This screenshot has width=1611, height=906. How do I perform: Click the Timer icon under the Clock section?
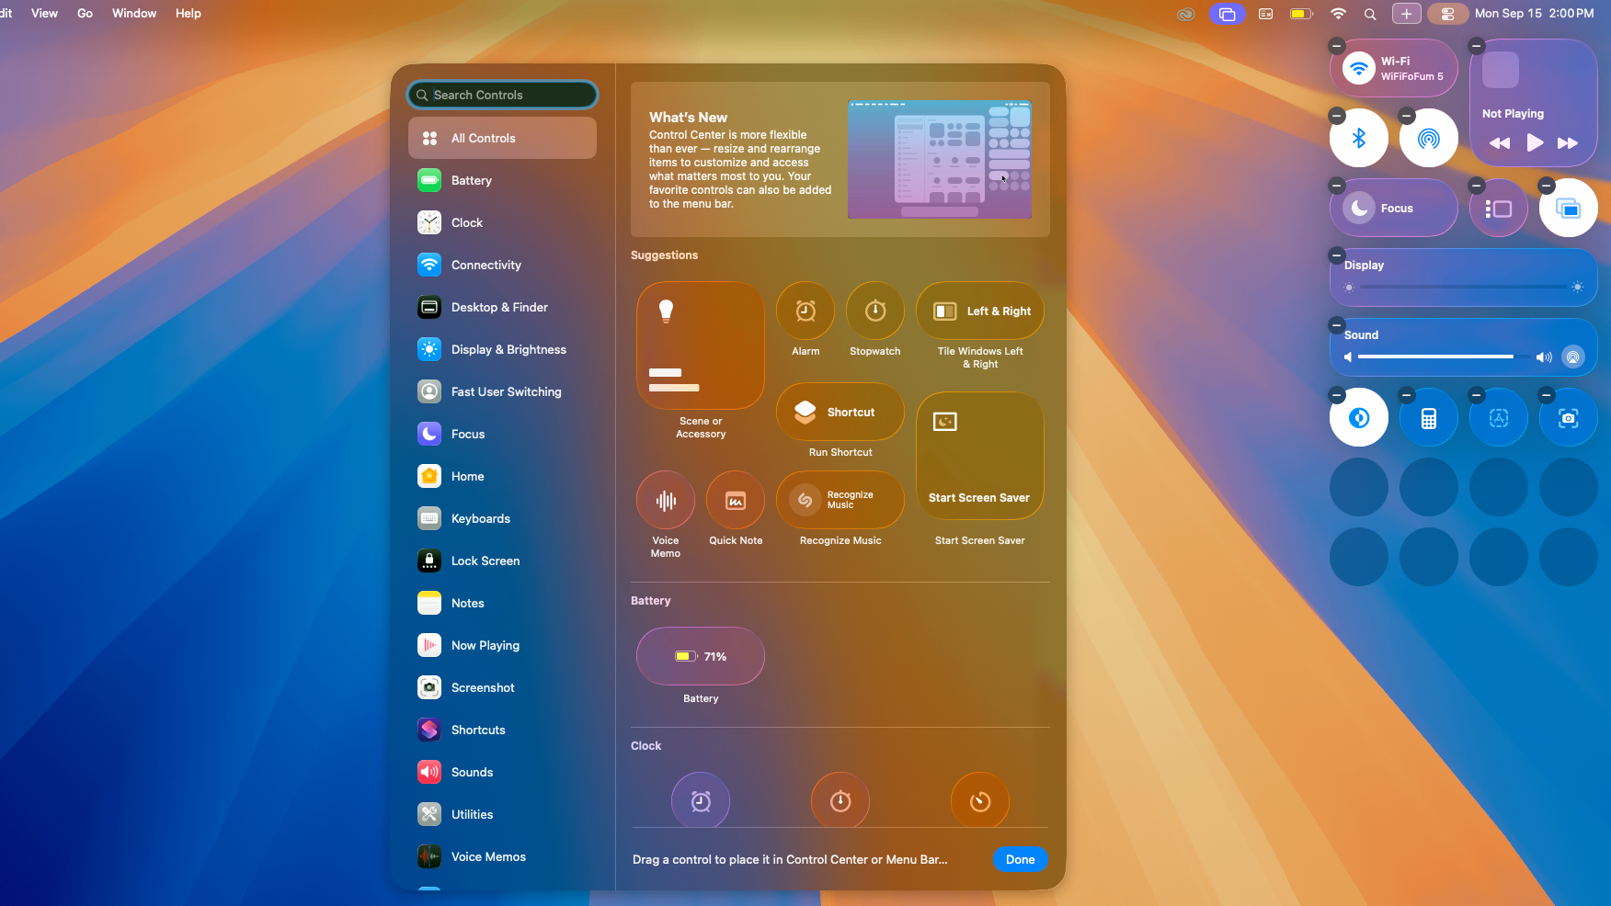pos(979,800)
